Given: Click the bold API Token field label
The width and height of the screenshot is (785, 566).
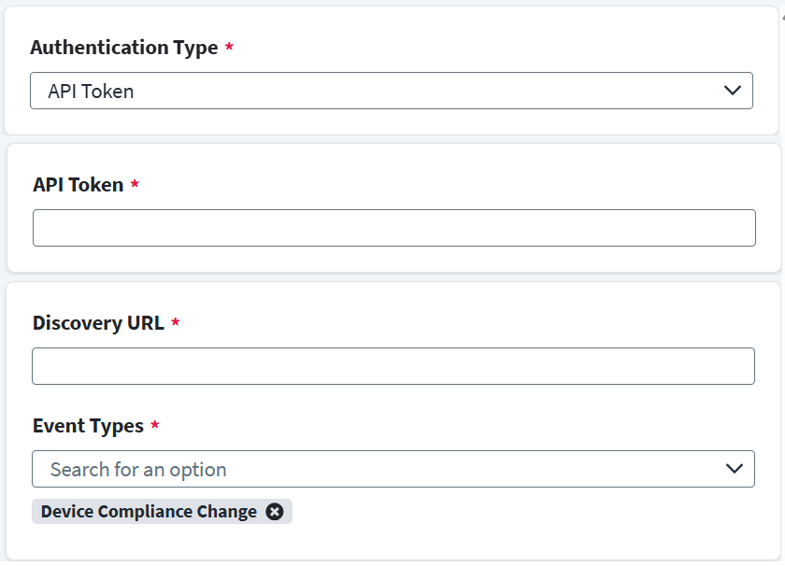Looking at the screenshot, I should click(x=78, y=185).
